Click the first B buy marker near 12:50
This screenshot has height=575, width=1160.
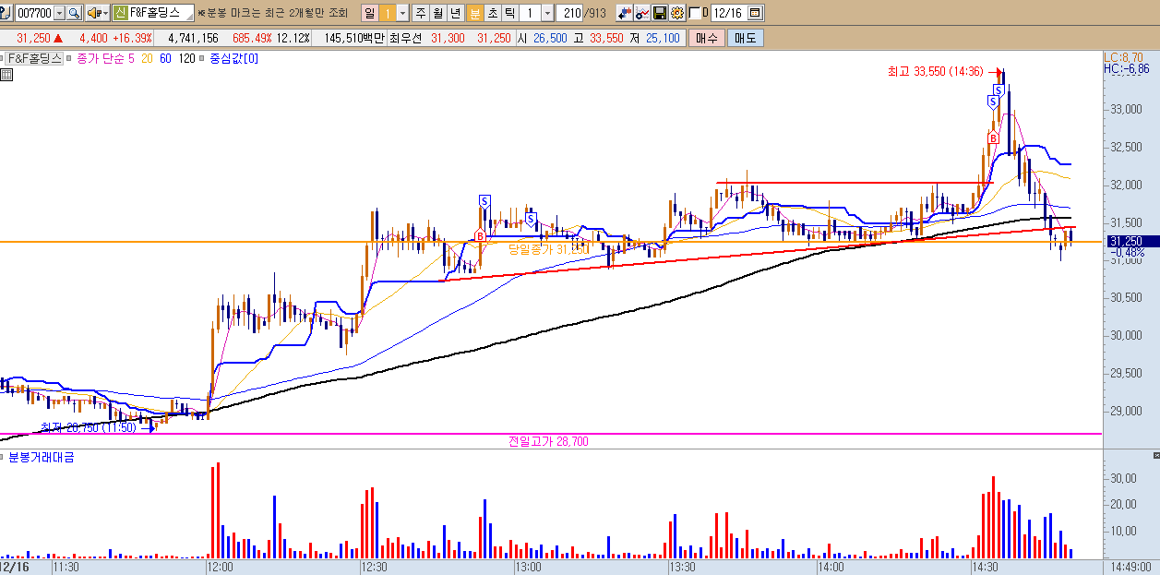(x=479, y=235)
